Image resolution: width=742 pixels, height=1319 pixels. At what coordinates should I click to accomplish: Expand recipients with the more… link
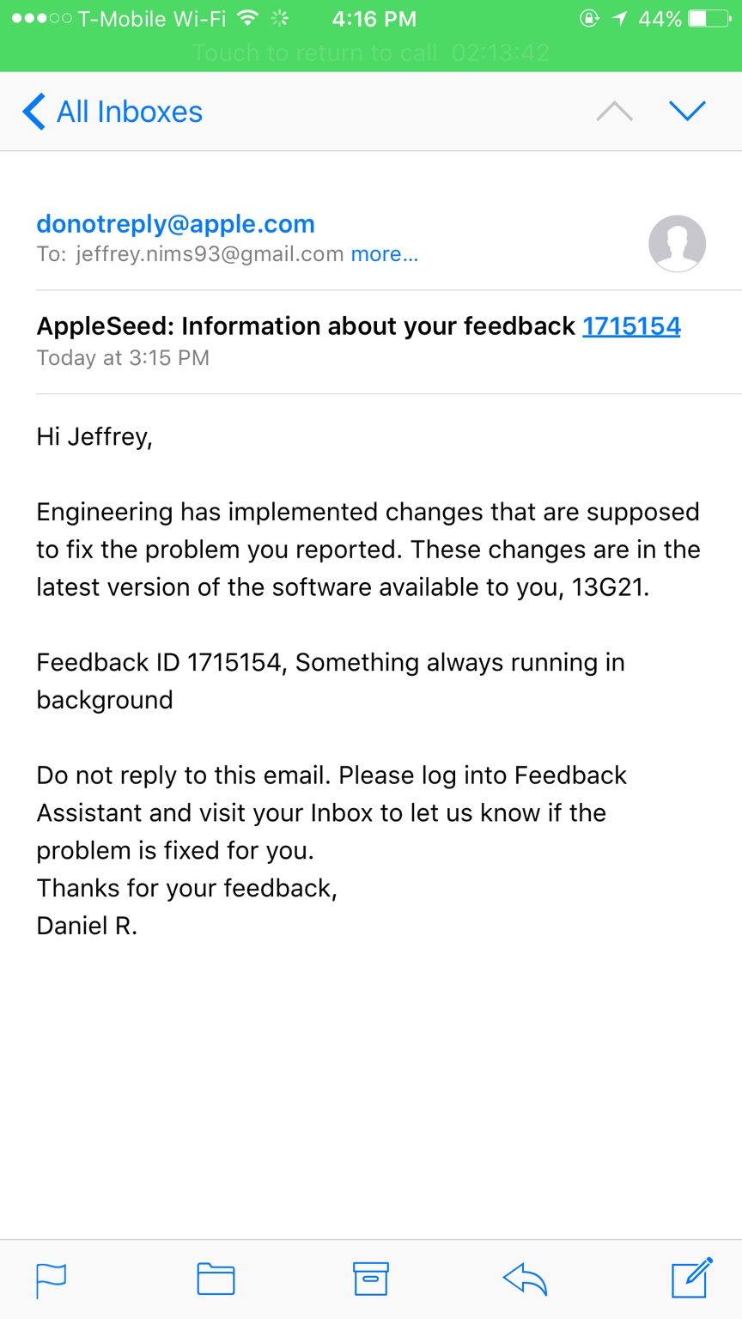click(x=384, y=254)
